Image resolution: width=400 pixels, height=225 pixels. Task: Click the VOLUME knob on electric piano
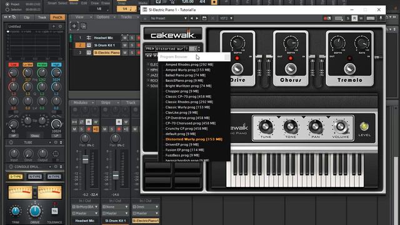(341, 126)
